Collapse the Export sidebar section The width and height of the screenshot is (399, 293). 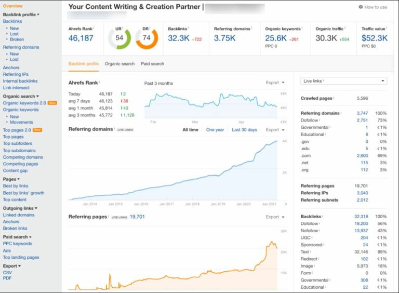12,266
